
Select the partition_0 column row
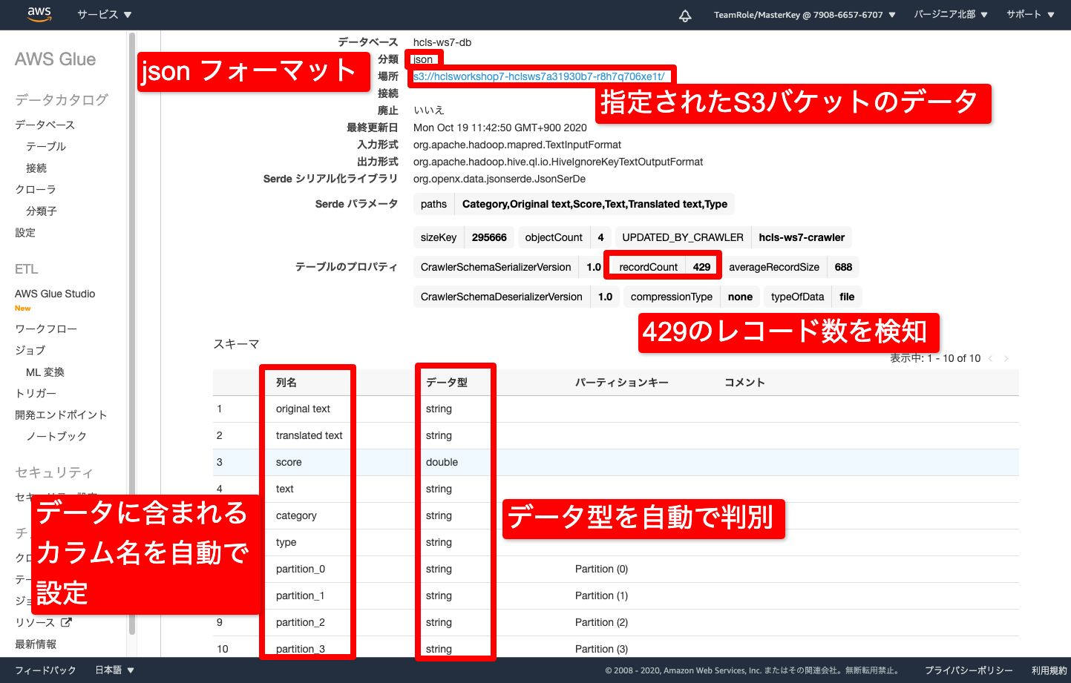(x=615, y=569)
